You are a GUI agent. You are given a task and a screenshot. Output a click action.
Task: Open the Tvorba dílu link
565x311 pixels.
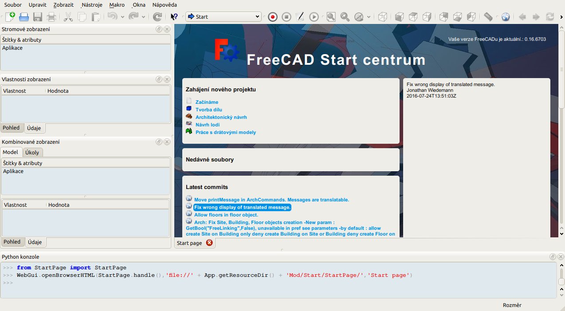point(209,110)
